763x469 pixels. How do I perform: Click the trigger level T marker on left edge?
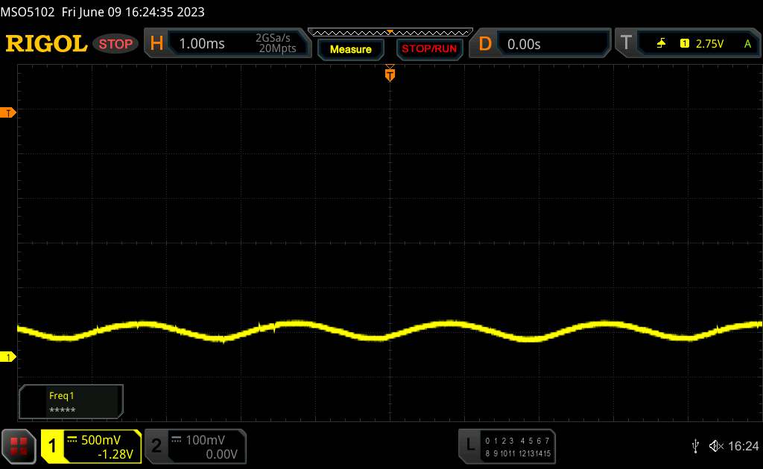coord(7,112)
